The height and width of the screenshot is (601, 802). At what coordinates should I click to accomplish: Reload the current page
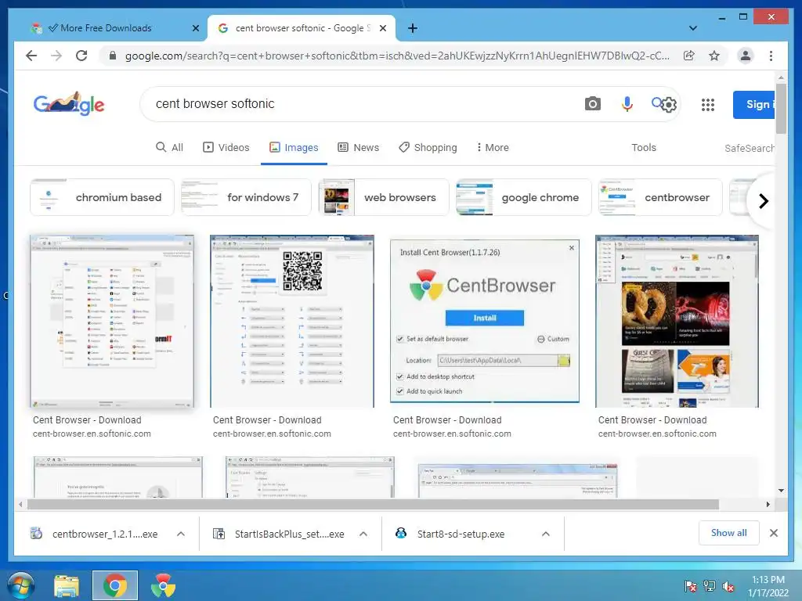[81, 56]
